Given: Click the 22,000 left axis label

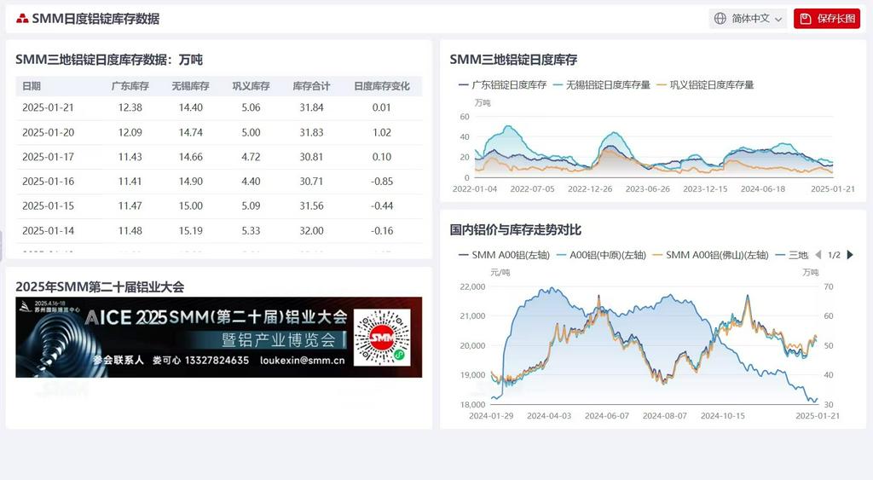Looking at the screenshot, I should pos(472,286).
